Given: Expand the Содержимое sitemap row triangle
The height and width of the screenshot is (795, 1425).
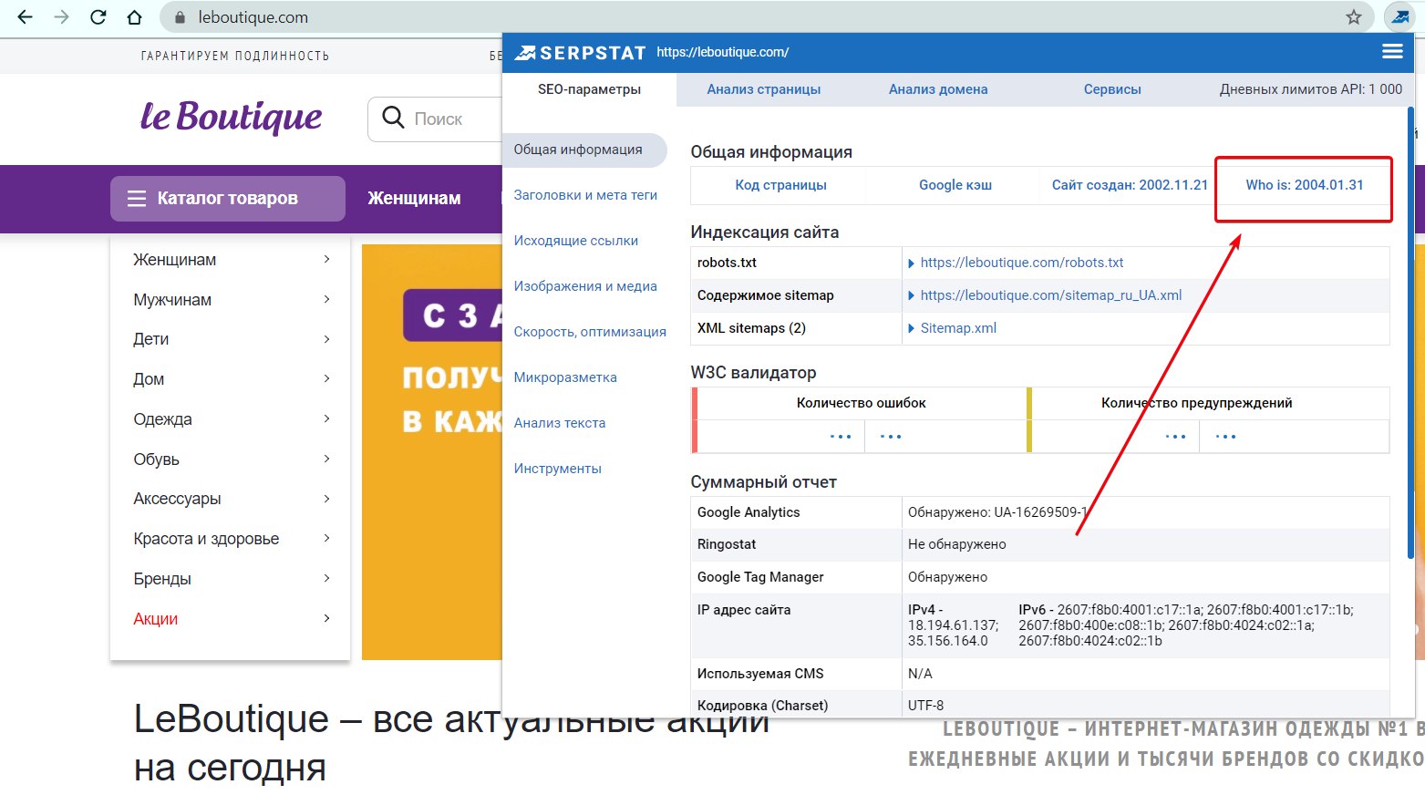Looking at the screenshot, I should [x=912, y=295].
